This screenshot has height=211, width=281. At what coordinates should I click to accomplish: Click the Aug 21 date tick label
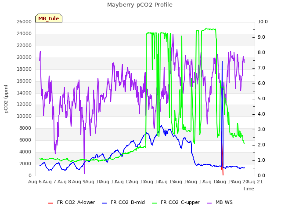[x=255, y=182]
